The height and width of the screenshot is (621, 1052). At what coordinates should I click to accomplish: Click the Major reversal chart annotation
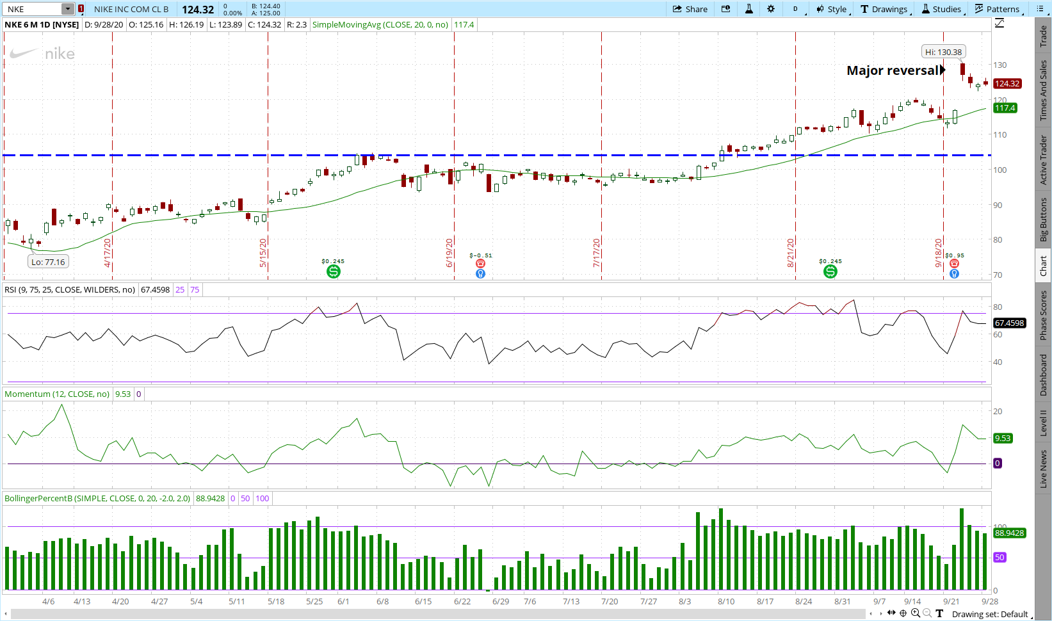pyautogui.click(x=893, y=70)
